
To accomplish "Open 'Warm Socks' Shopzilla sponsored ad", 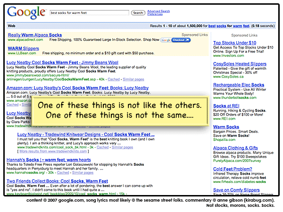I will point(226,127).
